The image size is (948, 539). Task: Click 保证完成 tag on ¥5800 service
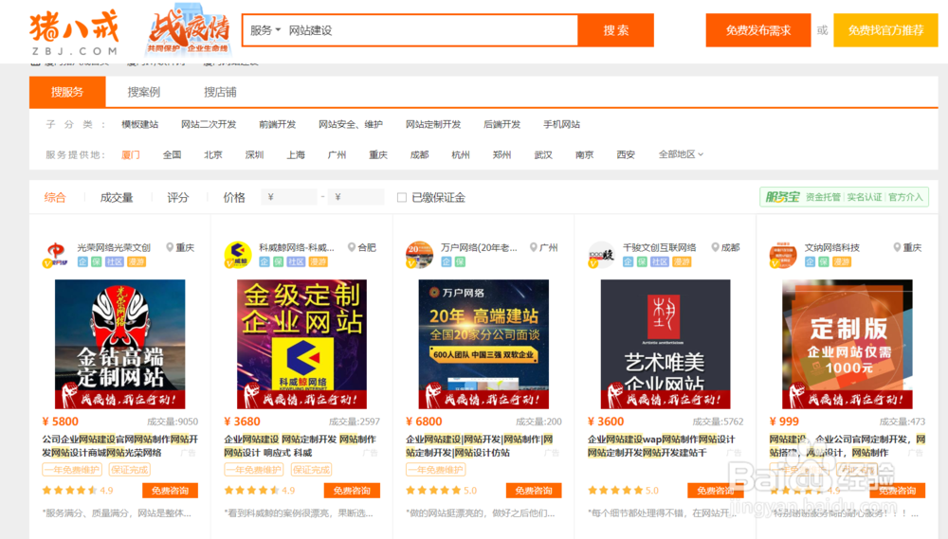click(129, 470)
